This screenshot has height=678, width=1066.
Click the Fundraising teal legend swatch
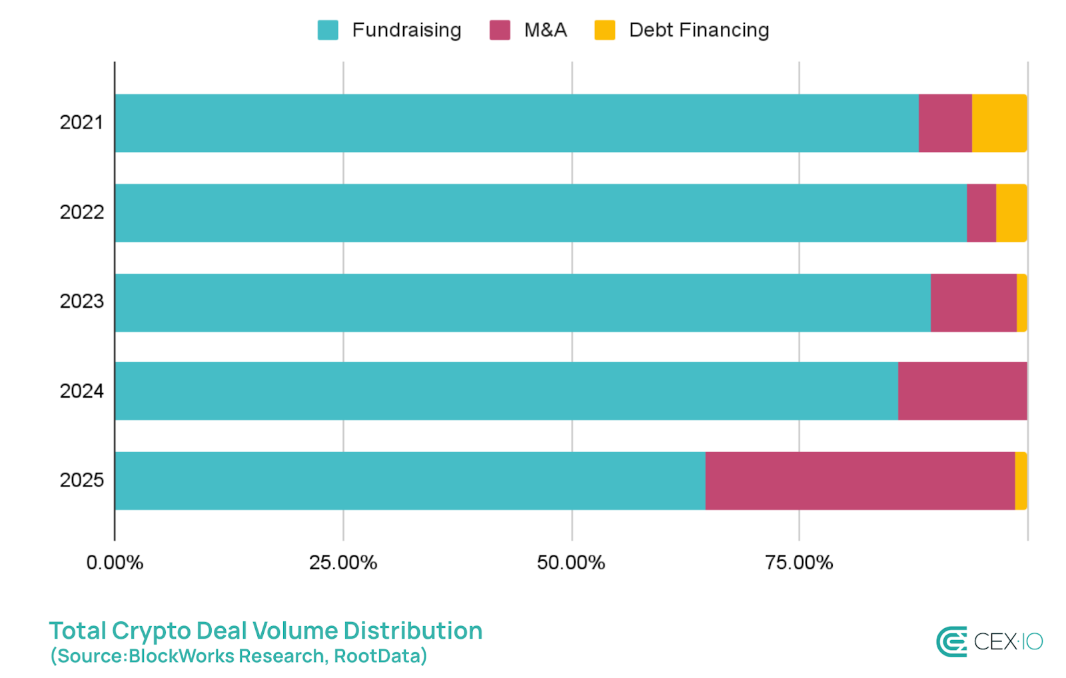pyautogui.click(x=328, y=30)
